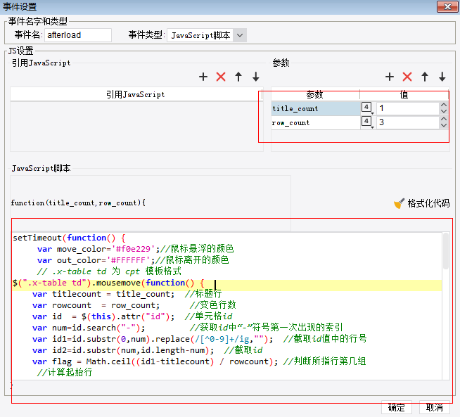Move referenced JavaScript entry down
The image size is (460, 417).
coord(256,77)
